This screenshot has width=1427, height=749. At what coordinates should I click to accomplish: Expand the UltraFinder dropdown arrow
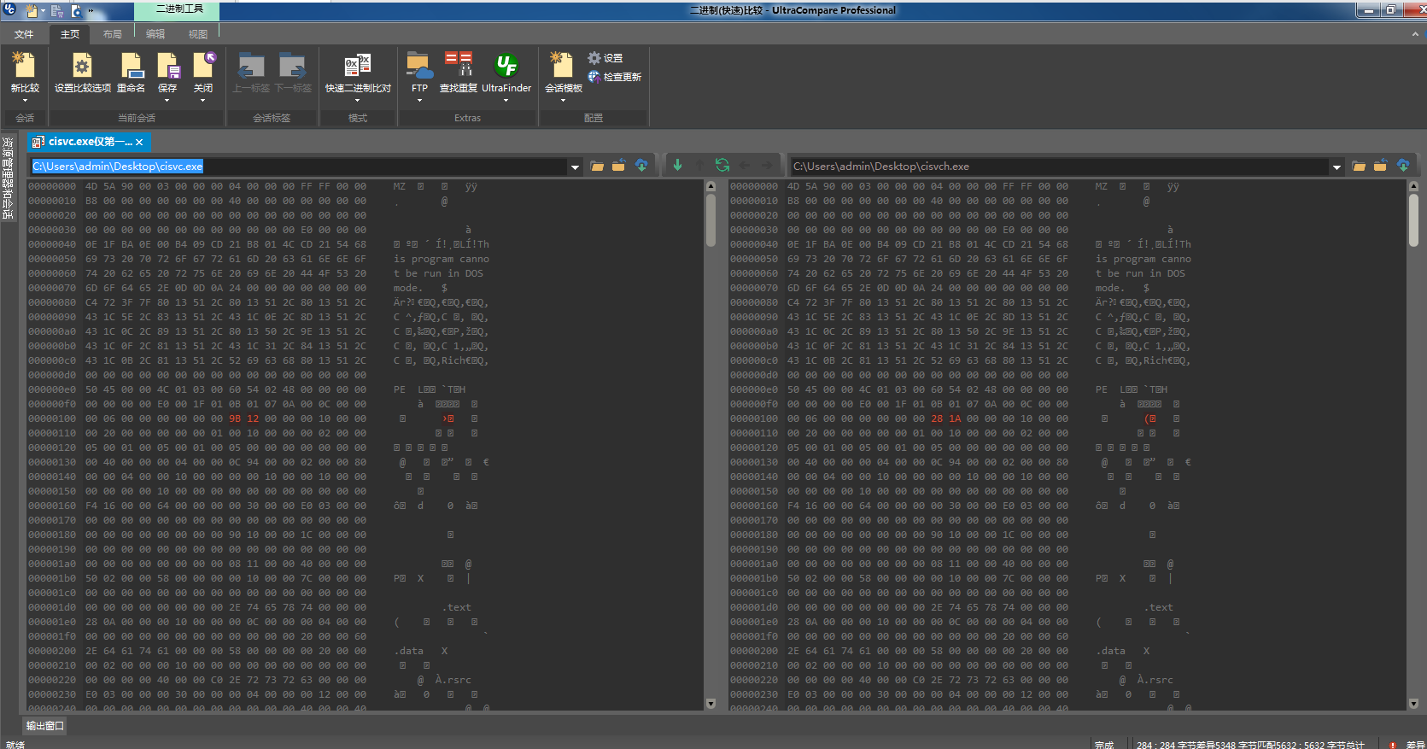tap(506, 101)
